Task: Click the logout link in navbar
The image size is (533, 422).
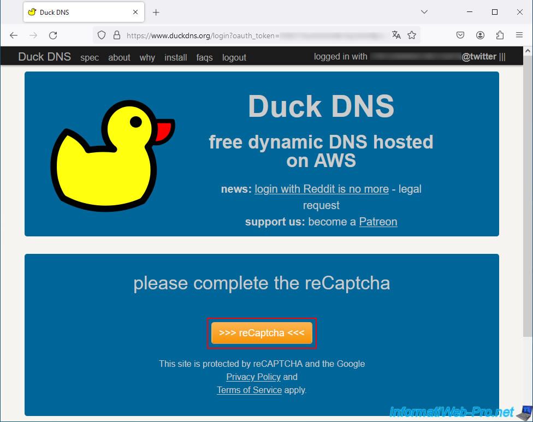Action: [x=234, y=57]
